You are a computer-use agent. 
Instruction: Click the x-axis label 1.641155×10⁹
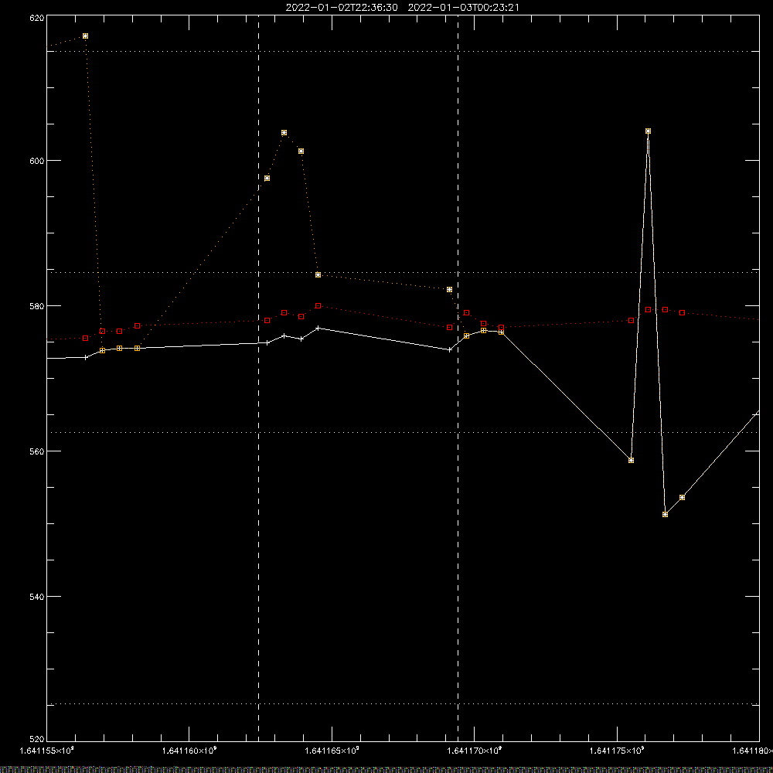(47, 751)
